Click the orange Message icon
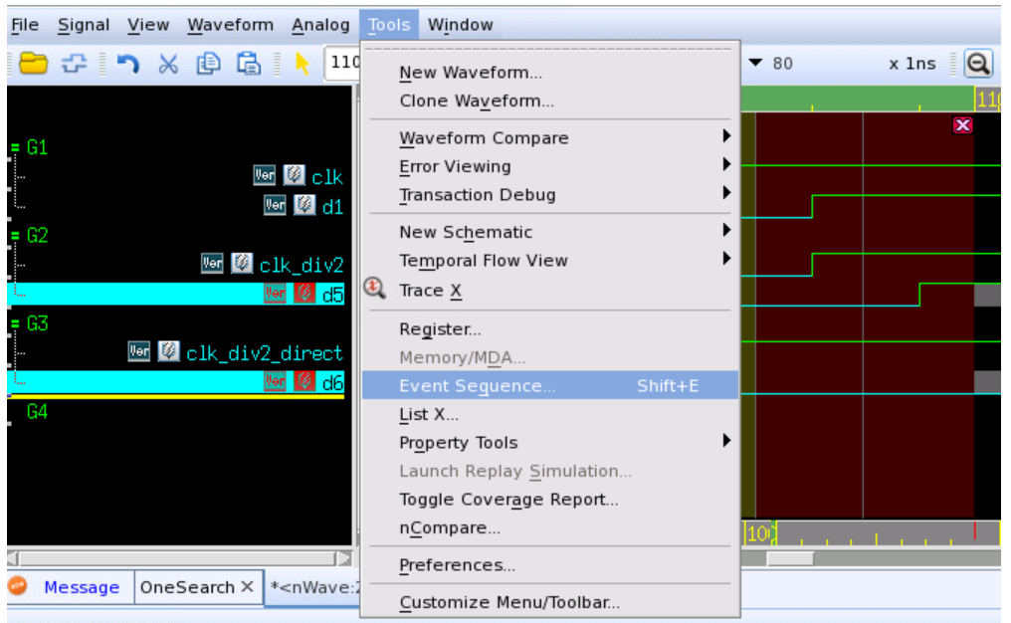Screen dimensions: 1011x623 pyautogui.click(x=18, y=585)
